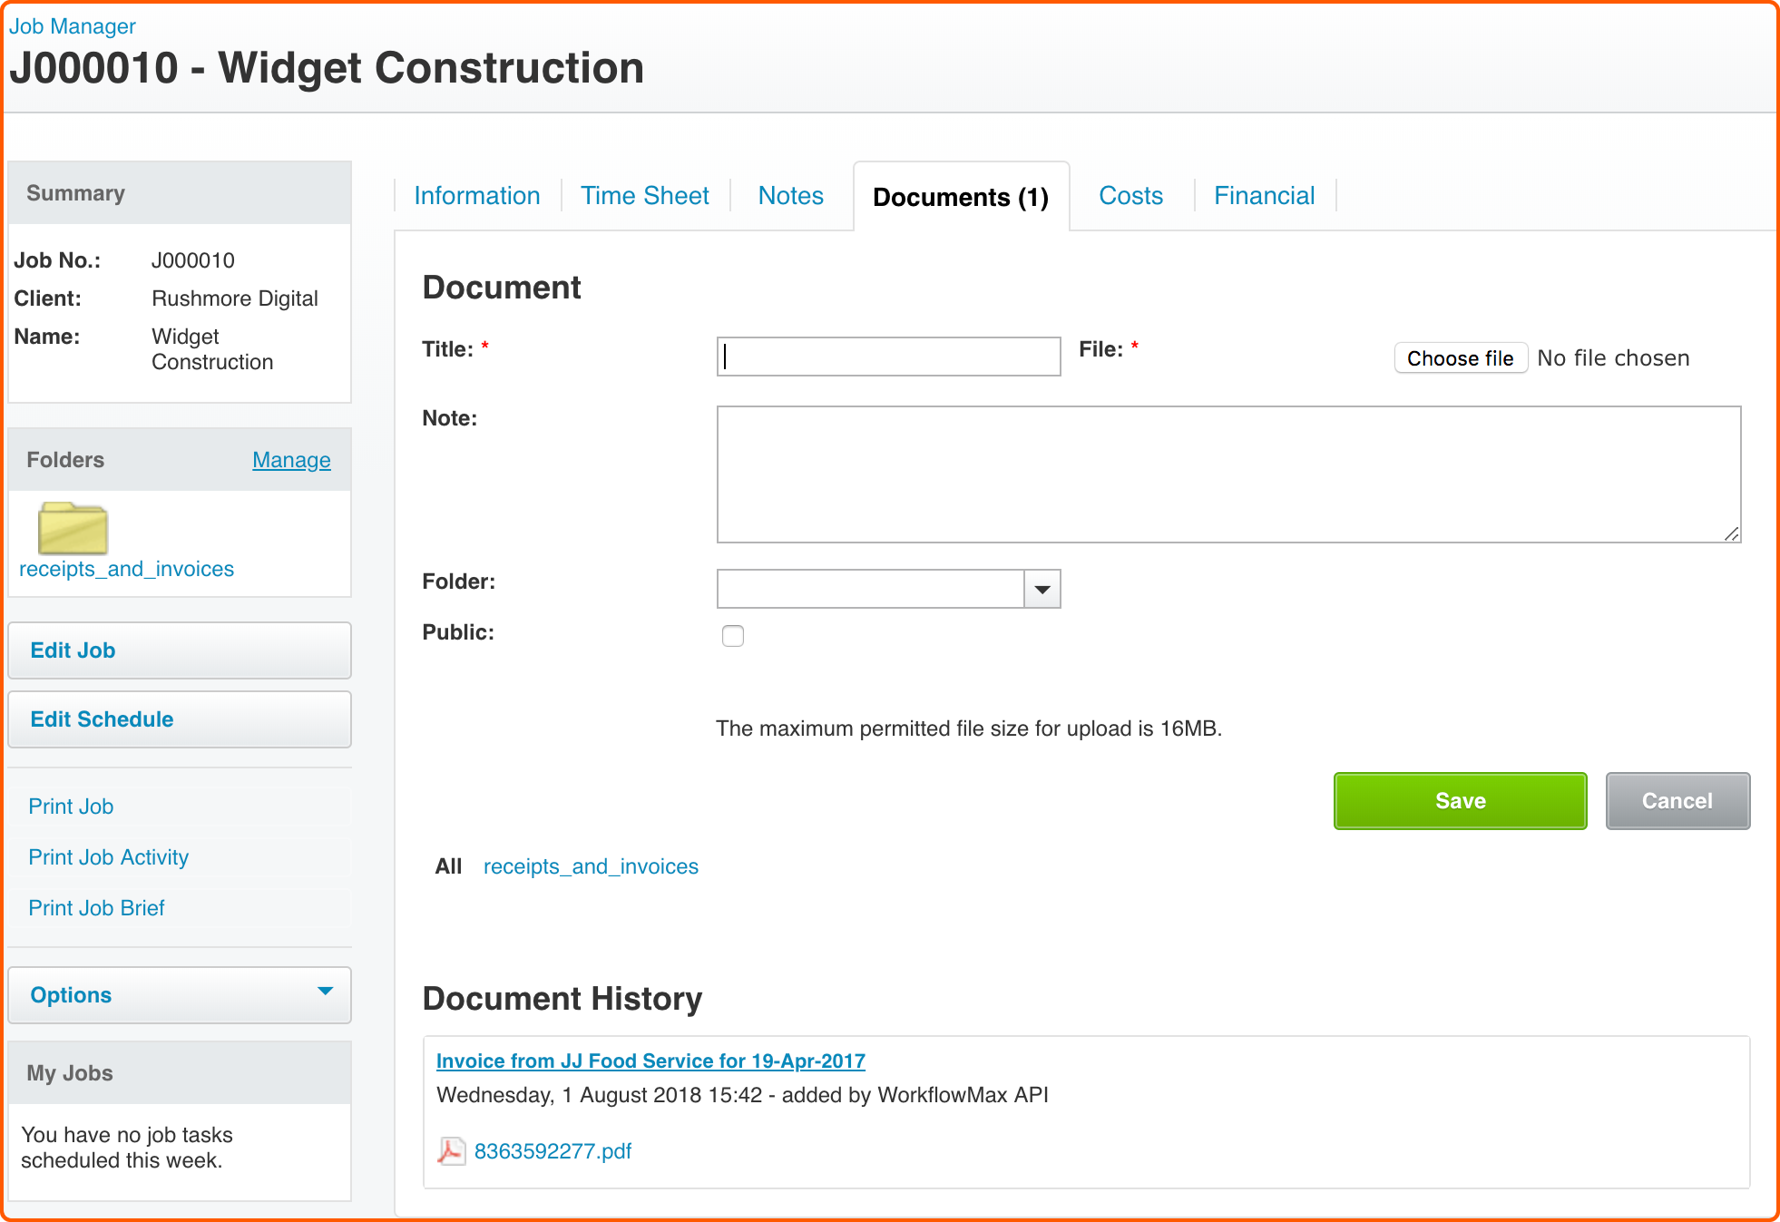Open Edit Schedule
The image size is (1780, 1222).
coord(180,719)
